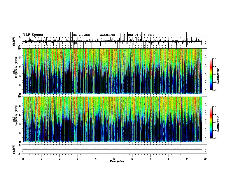Click the "station=ITK" header text

[108, 35]
